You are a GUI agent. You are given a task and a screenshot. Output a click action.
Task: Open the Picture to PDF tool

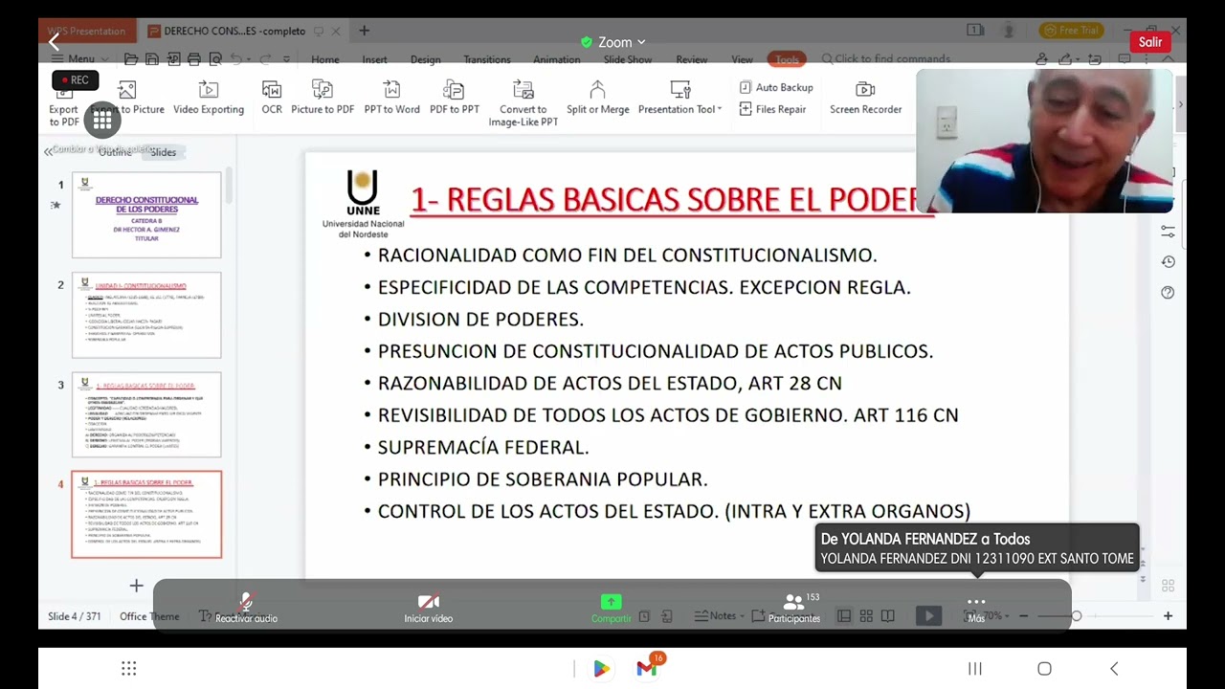323,98
